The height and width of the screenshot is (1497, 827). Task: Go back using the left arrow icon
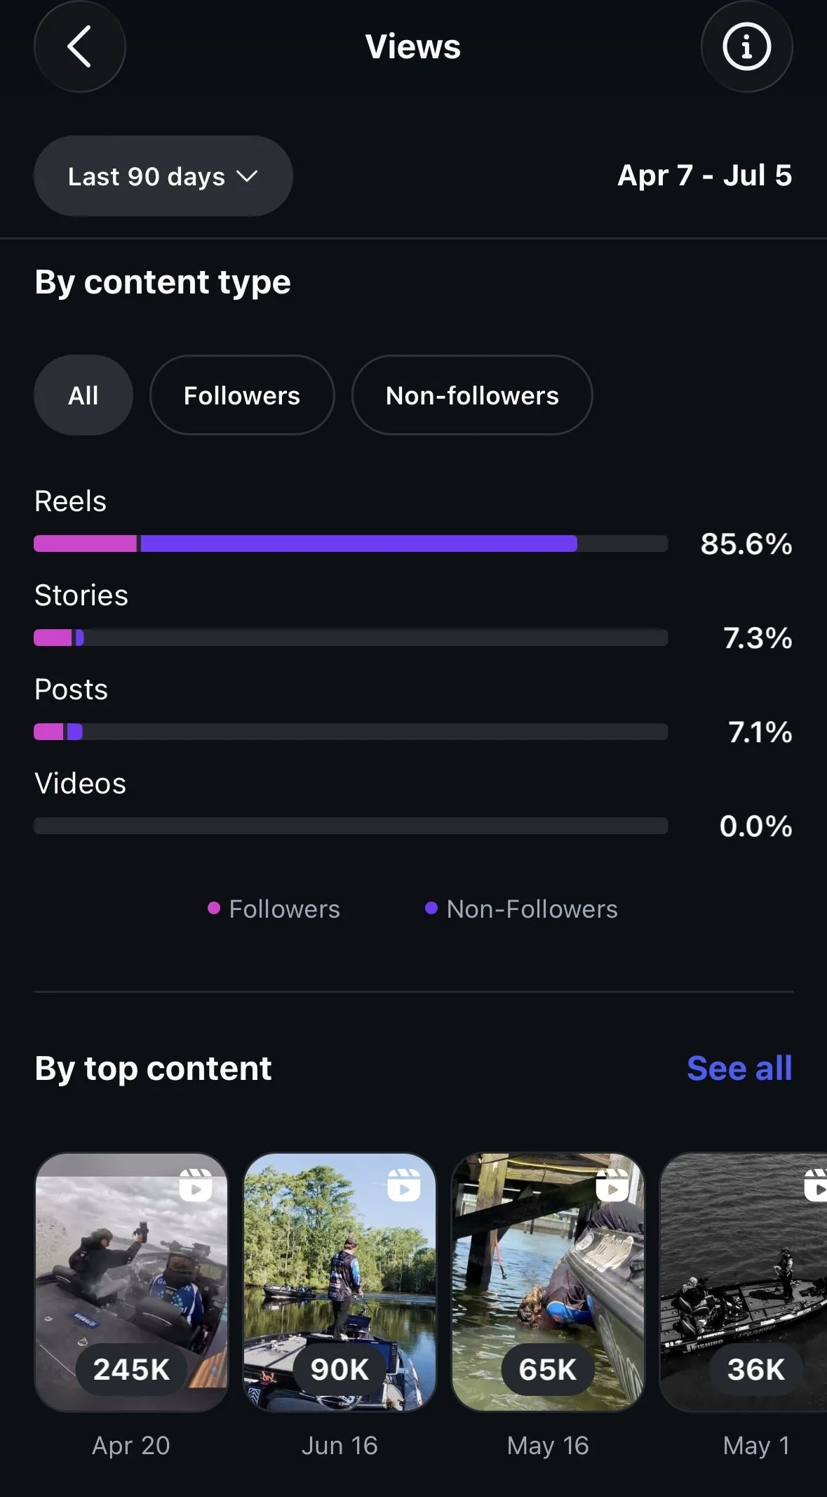click(x=79, y=46)
